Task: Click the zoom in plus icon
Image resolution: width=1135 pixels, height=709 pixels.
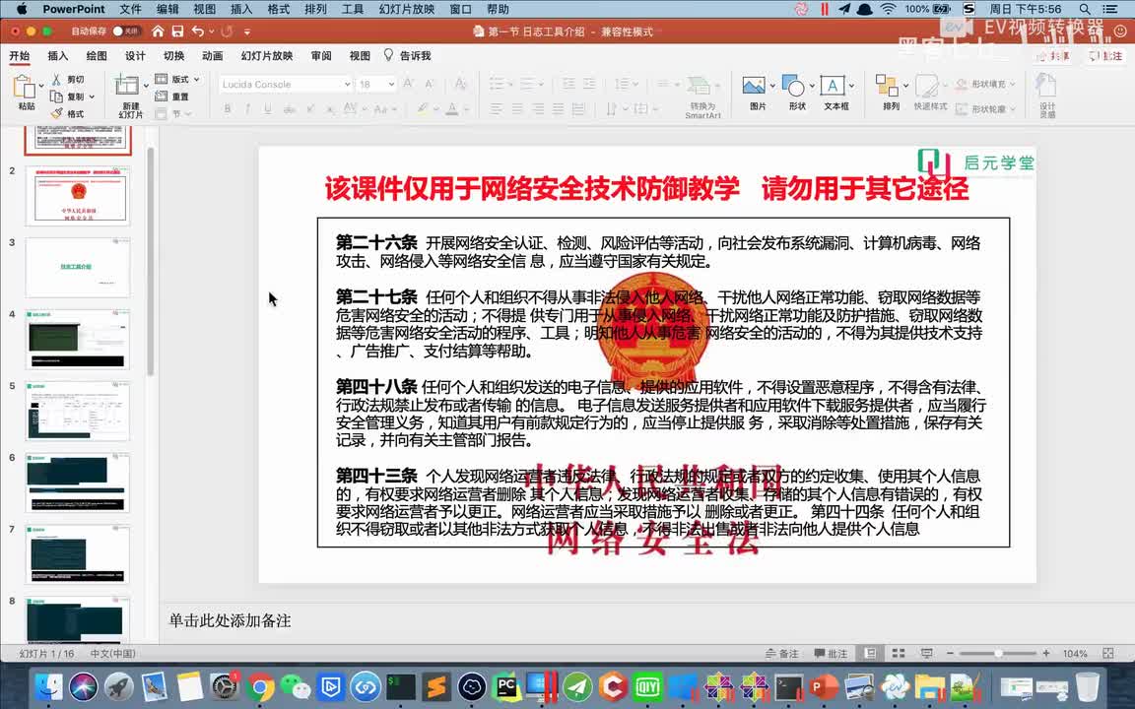Action: click(x=1046, y=653)
